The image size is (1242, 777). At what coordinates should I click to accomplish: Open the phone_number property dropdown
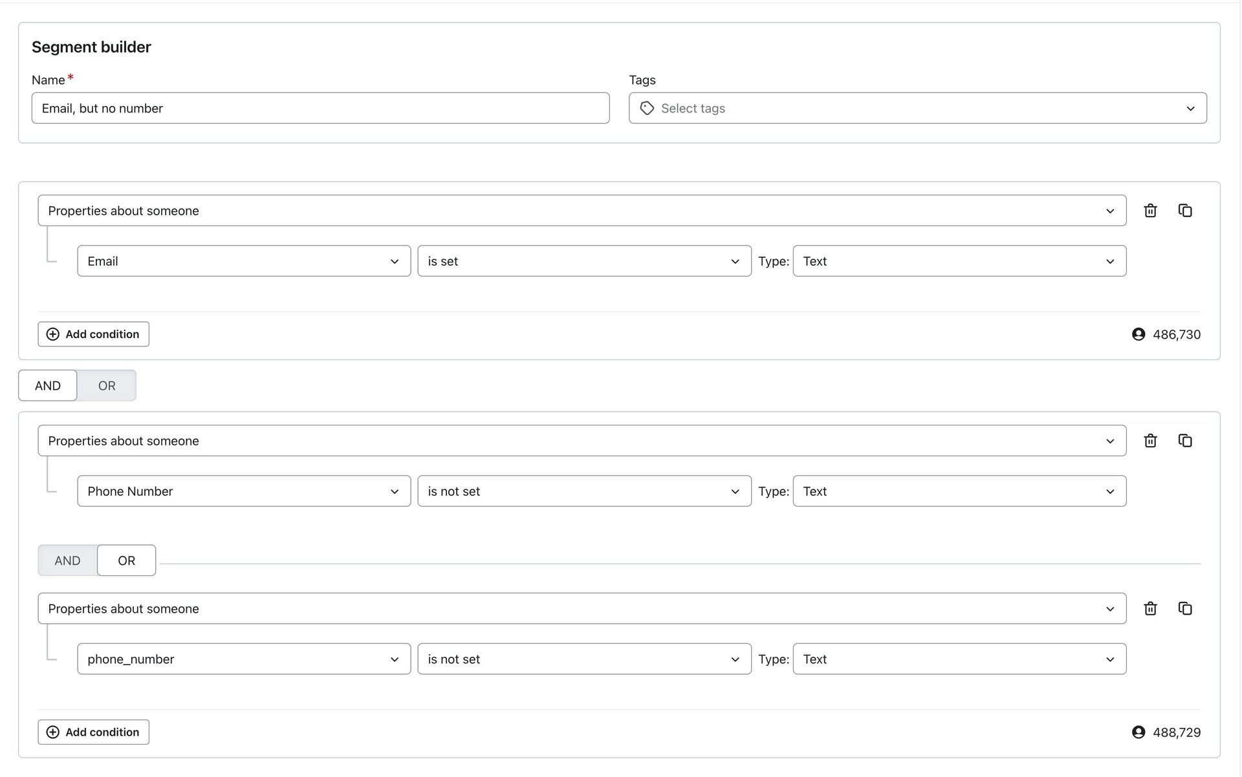244,659
